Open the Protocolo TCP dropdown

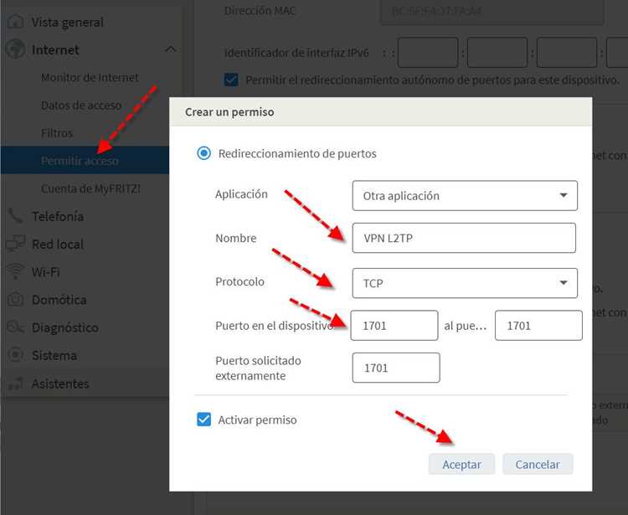coord(465,283)
